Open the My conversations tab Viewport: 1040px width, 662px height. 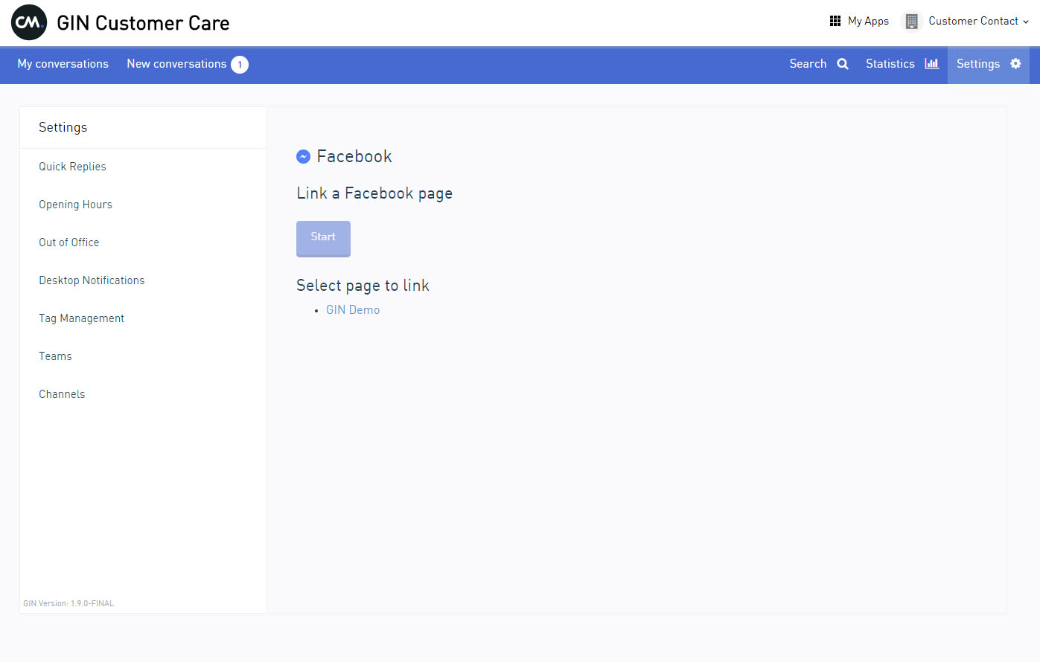point(63,64)
